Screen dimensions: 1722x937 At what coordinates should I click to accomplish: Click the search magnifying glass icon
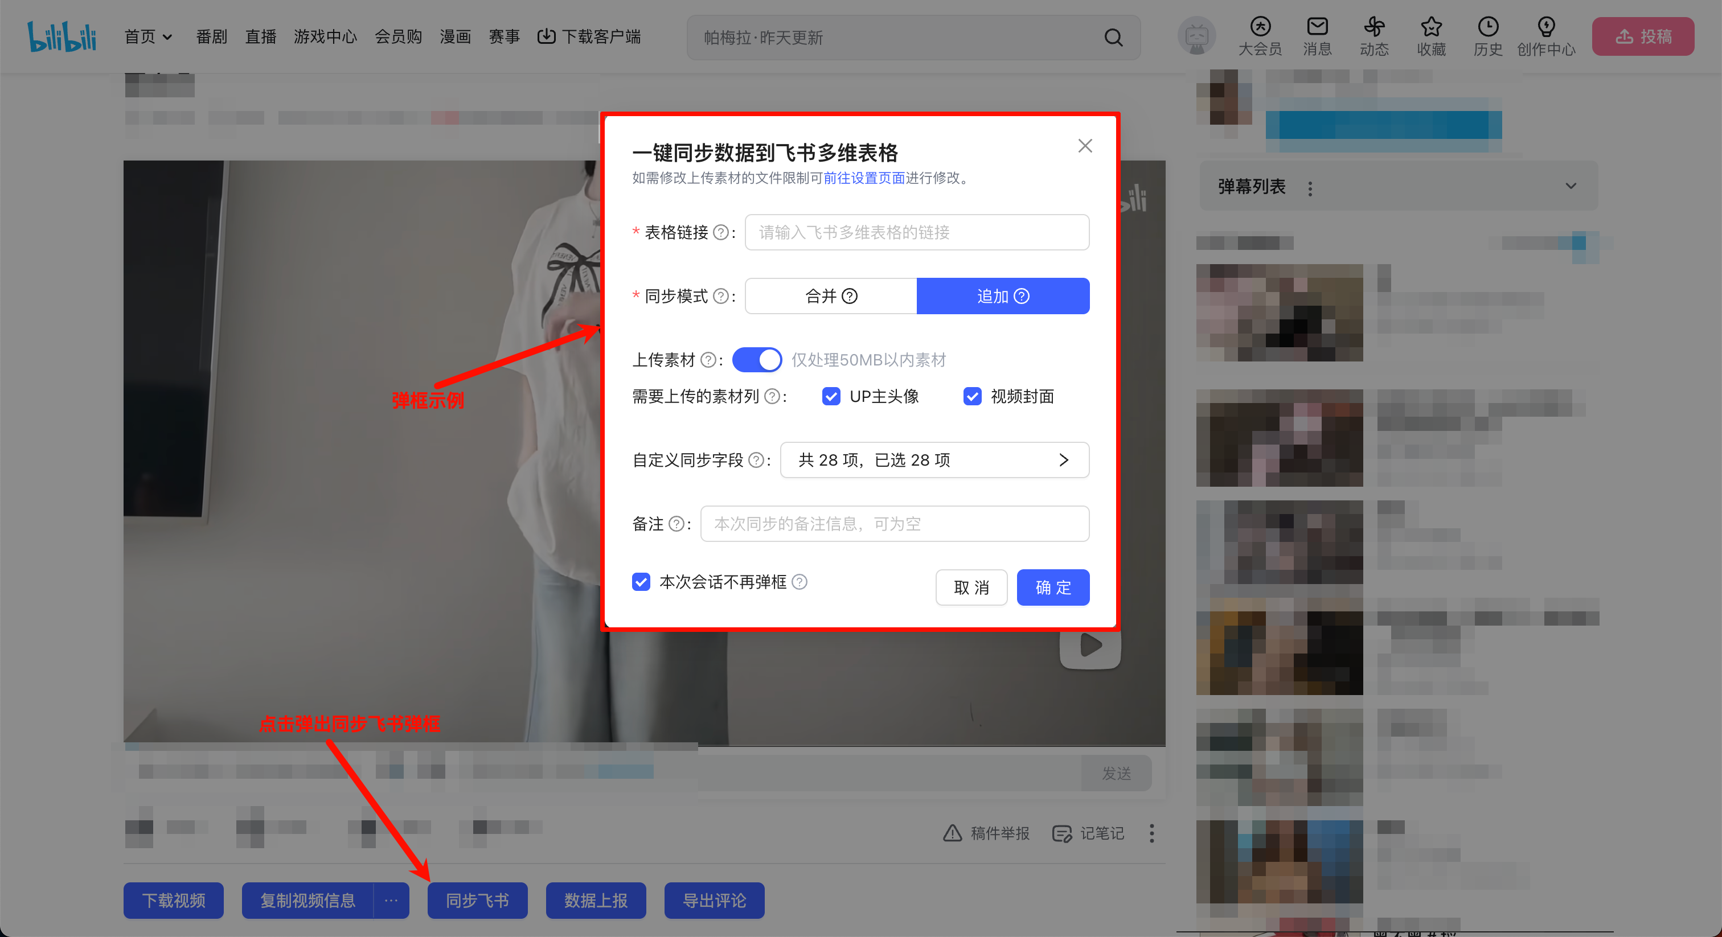[1113, 38]
